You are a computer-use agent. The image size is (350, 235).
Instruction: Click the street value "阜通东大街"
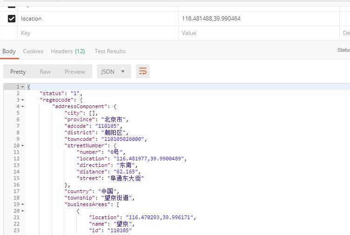pyautogui.click(x=126, y=178)
